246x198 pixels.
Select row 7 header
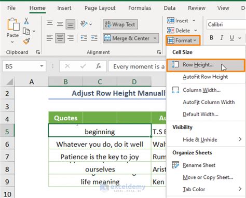(x=7, y=157)
